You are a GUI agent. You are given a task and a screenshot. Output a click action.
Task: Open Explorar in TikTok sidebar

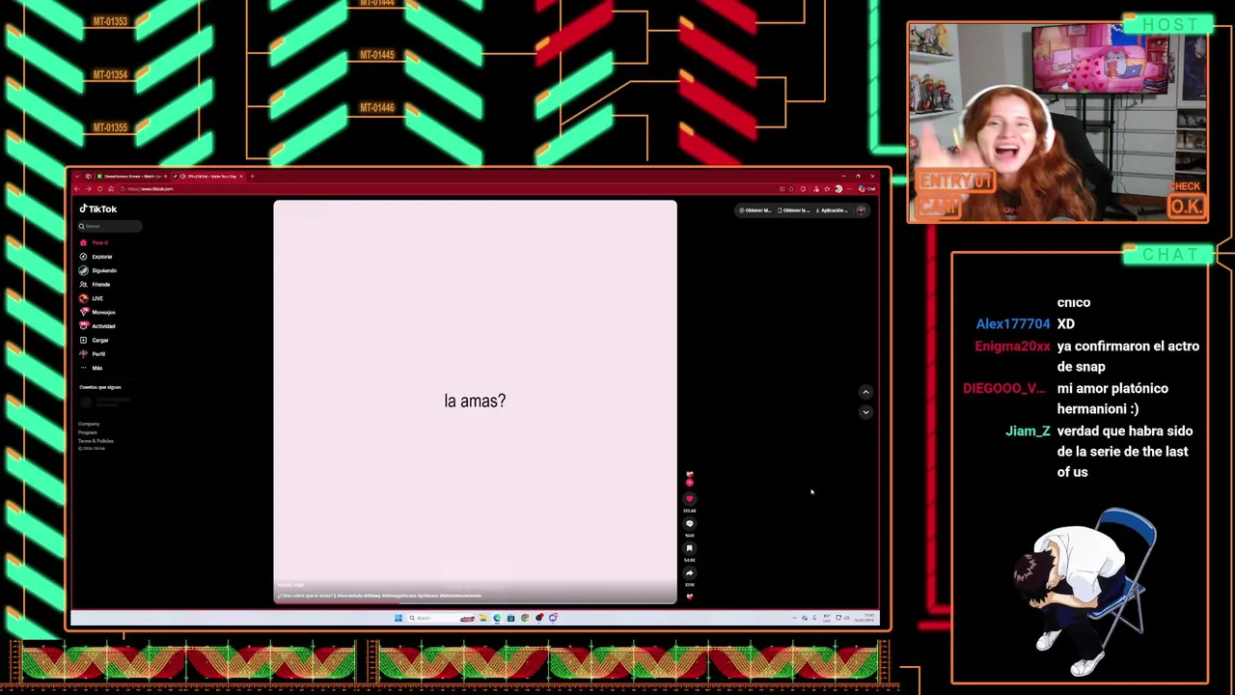96,257
